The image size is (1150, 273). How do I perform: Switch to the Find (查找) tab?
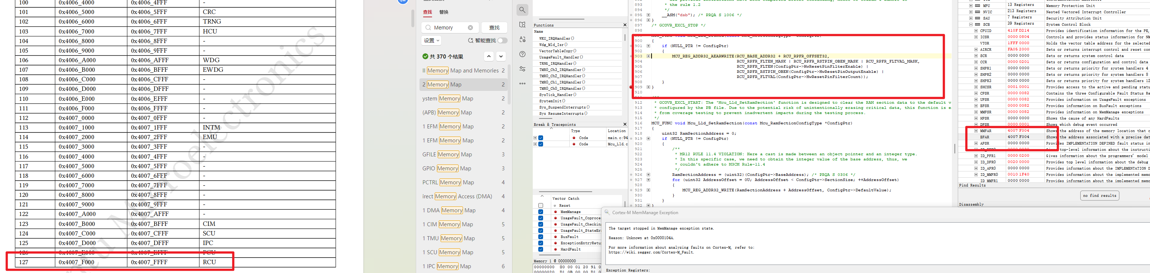(427, 12)
